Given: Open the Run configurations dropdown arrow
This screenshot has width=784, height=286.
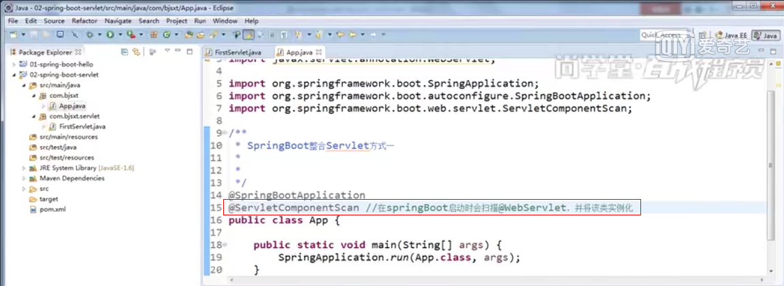Looking at the screenshot, I should [x=120, y=35].
